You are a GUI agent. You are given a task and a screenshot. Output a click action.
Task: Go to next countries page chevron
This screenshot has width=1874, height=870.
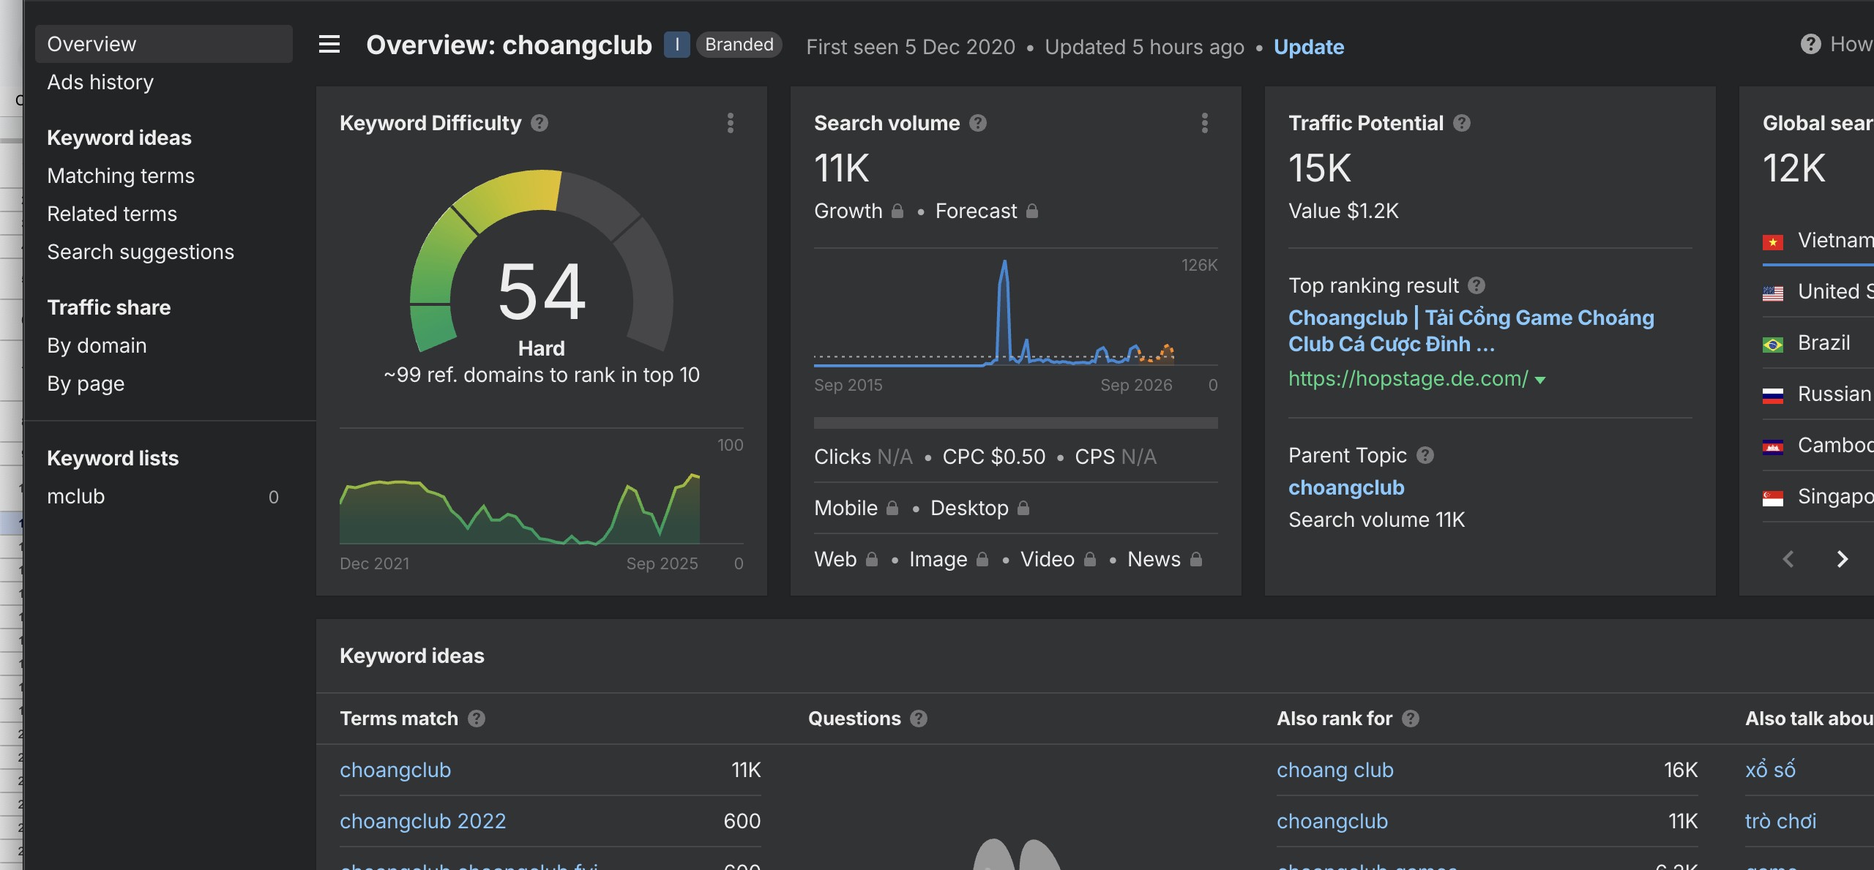[1843, 560]
